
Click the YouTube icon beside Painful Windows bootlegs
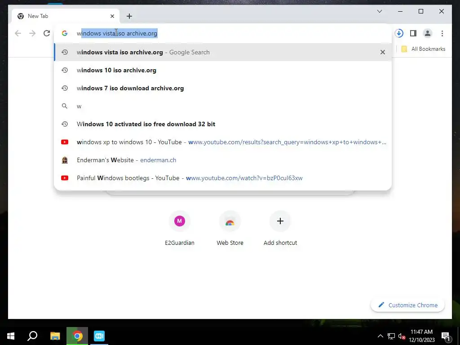tap(65, 178)
